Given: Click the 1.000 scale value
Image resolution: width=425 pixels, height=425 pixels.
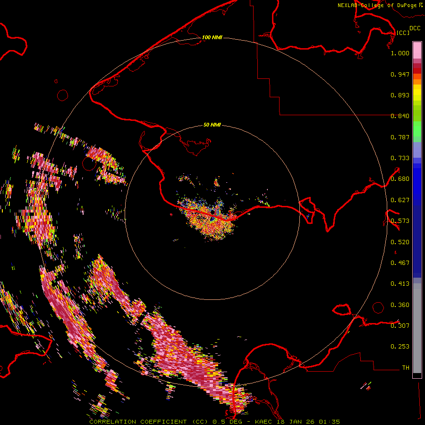Looking at the screenshot, I should [400, 53].
